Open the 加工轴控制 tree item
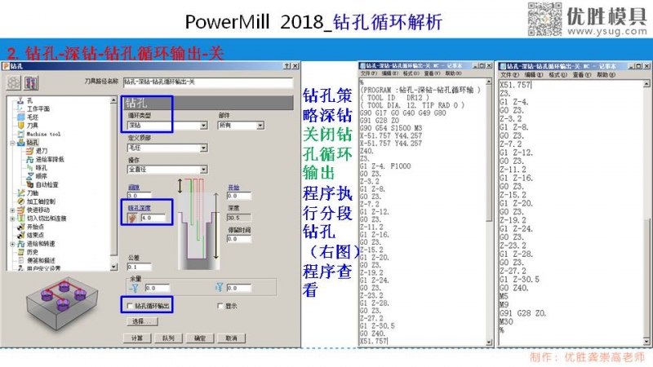The image size is (653, 367). coord(41,201)
